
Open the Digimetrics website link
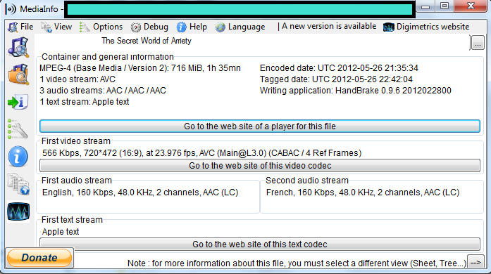tap(433, 27)
